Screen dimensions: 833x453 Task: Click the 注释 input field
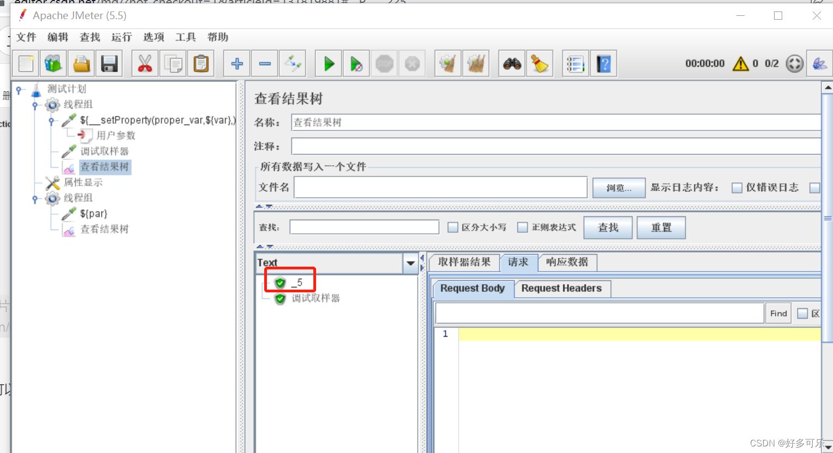pos(556,146)
